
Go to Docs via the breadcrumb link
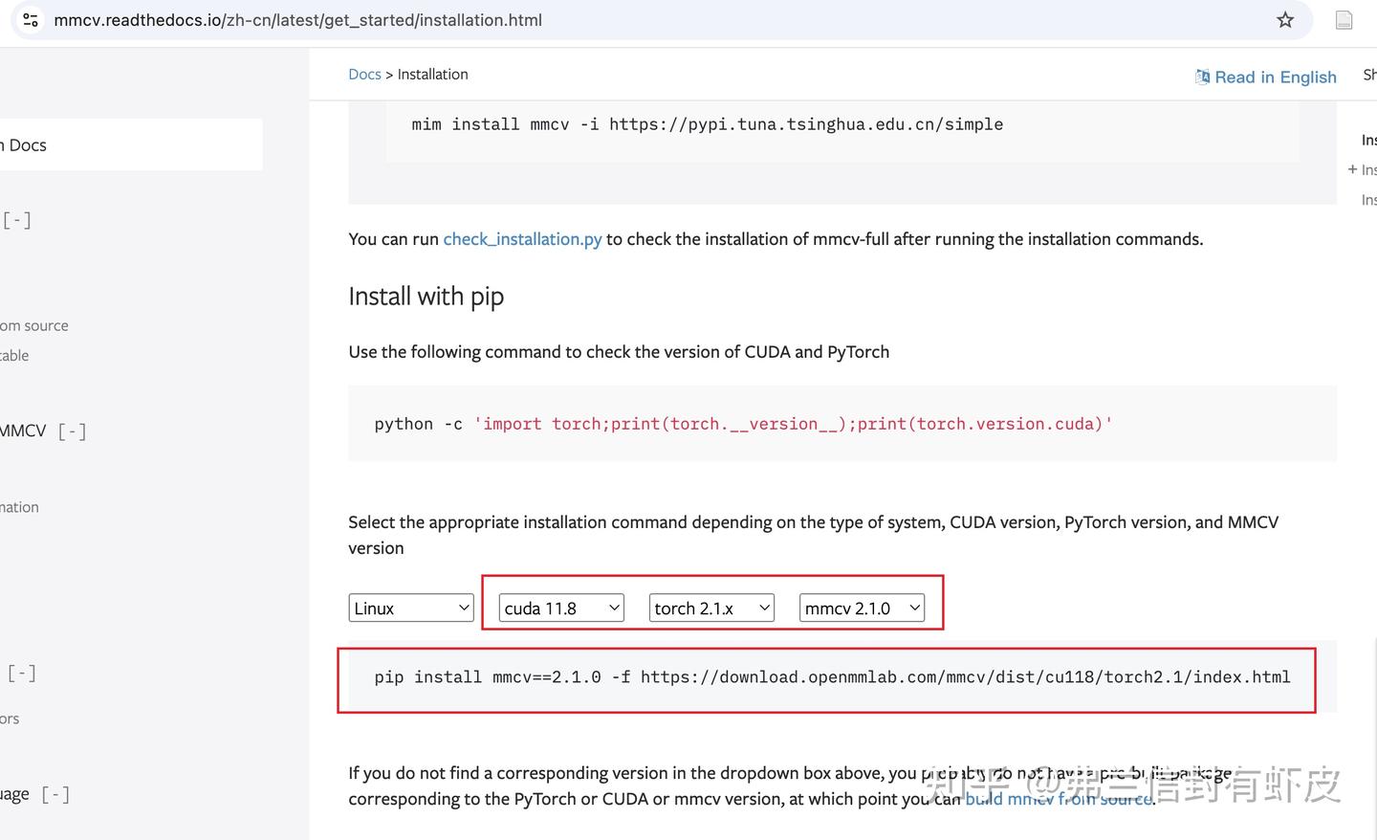coord(364,74)
